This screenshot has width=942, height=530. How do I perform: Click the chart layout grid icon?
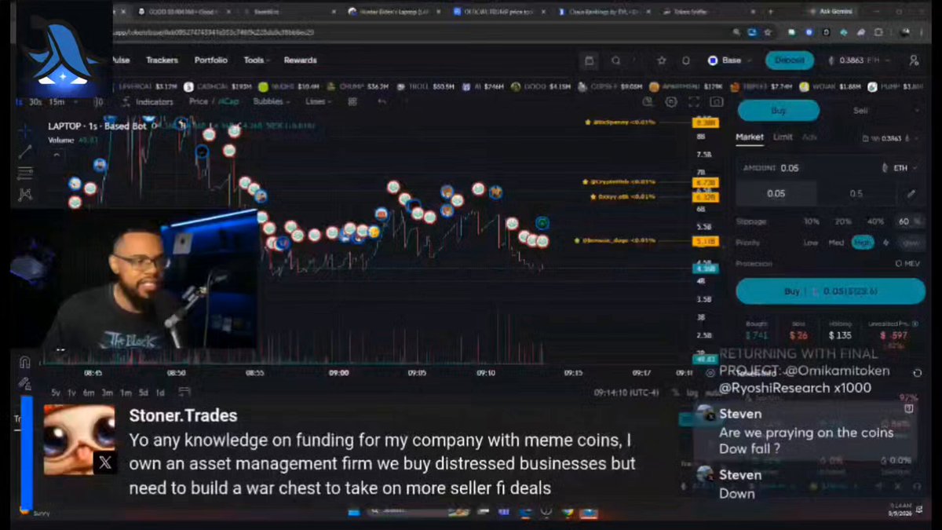352,102
